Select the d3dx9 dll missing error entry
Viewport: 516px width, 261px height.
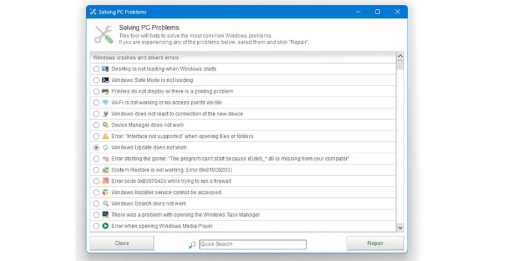click(230, 159)
